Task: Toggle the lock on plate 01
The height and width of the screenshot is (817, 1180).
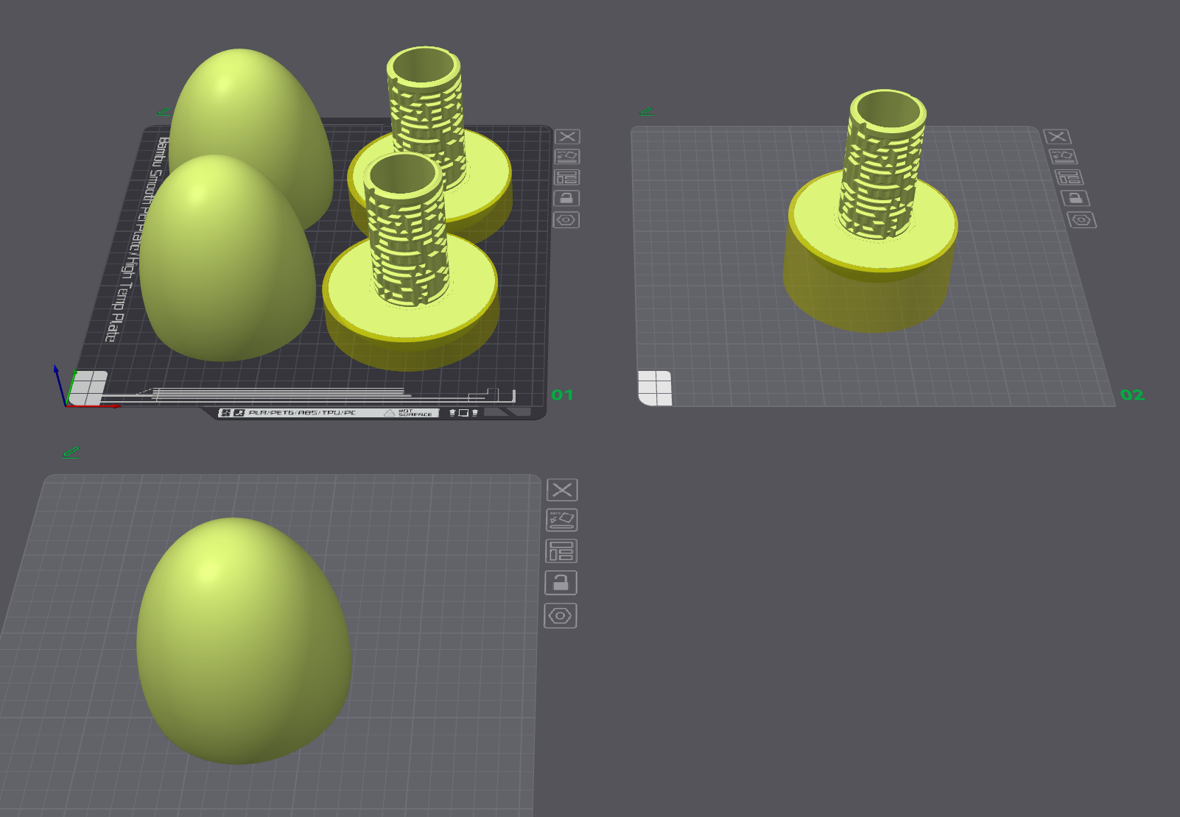Action: tap(566, 198)
